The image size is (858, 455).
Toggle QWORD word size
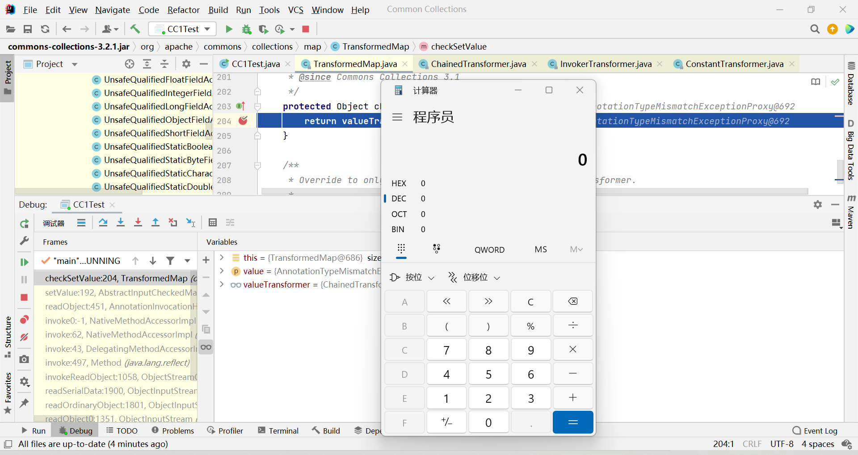coord(489,250)
